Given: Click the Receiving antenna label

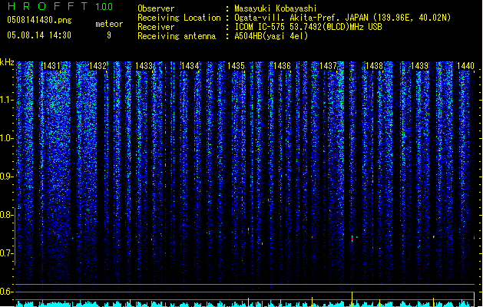Looking at the screenshot, I should pos(177,36).
